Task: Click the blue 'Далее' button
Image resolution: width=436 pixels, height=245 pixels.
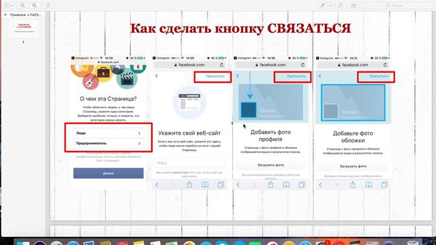Action: click(108, 173)
